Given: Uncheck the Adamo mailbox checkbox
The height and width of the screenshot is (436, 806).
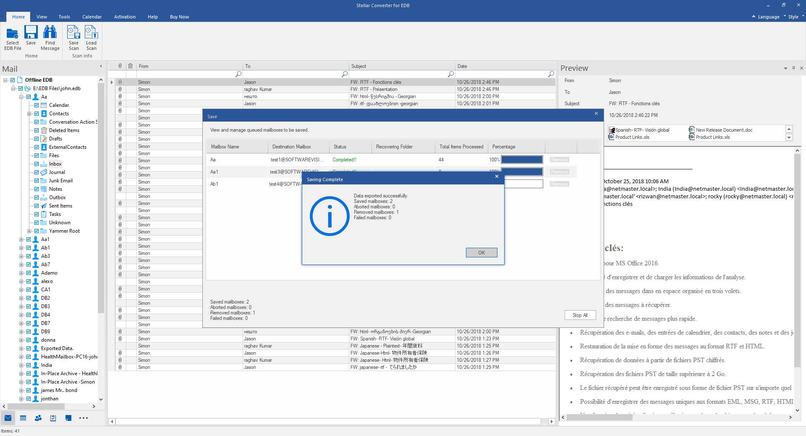Looking at the screenshot, I should pos(29,273).
